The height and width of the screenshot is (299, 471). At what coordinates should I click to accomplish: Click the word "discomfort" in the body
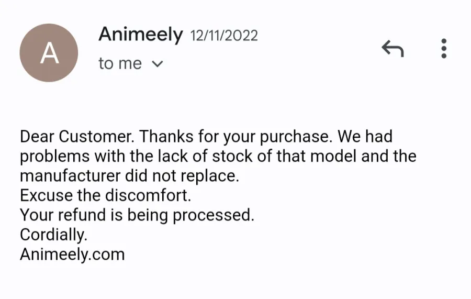[x=147, y=195]
